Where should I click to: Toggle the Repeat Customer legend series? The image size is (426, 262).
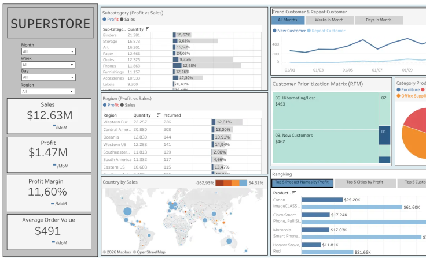[326, 31]
